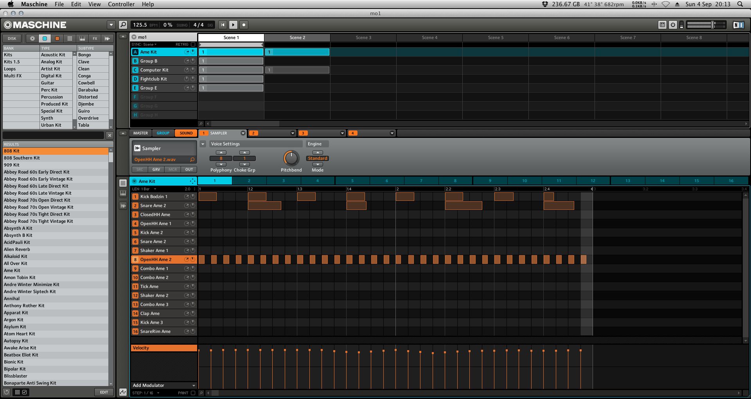This screenshot has height=399, width=751.
Task: Click the magnifier beside OpenHH Ame 2.wav
Action: pos(192,159)
